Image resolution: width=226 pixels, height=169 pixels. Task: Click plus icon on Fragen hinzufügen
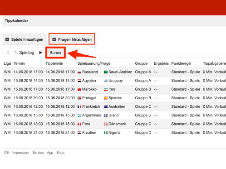click(54, 39)
